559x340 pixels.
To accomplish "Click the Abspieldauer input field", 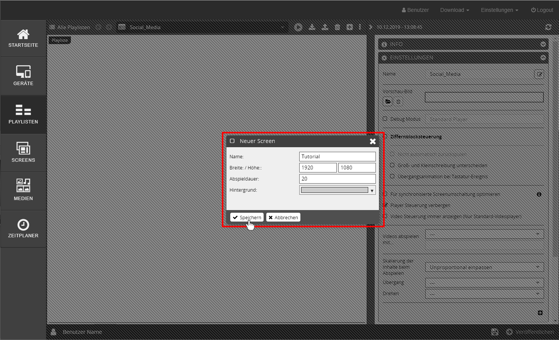I will click(x=337, y=179).
